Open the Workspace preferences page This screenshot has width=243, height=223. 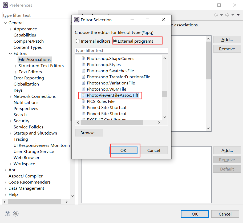[24, 164]
